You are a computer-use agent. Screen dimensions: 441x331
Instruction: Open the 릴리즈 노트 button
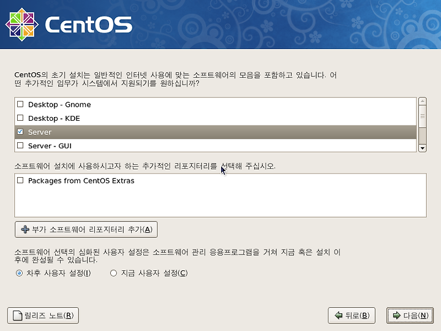pyautogui.click(x=43, y=316)
